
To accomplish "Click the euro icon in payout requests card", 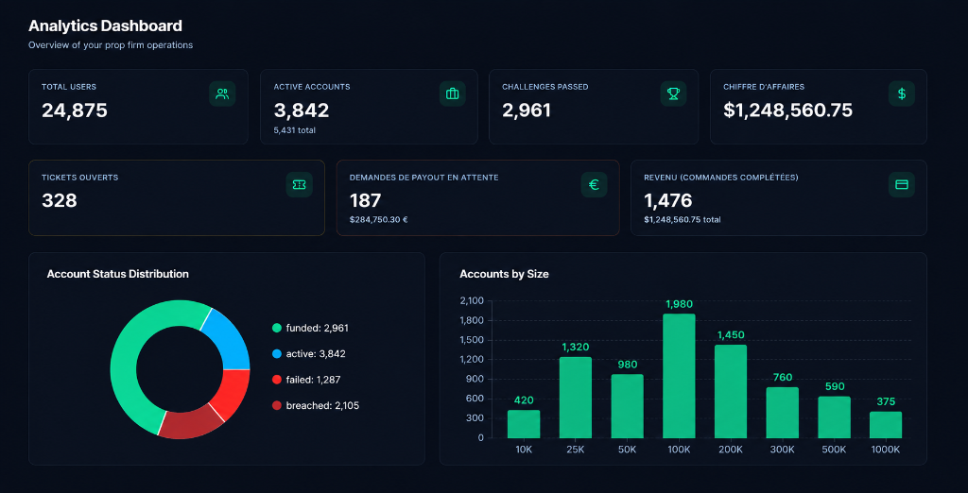I will 594,184.
